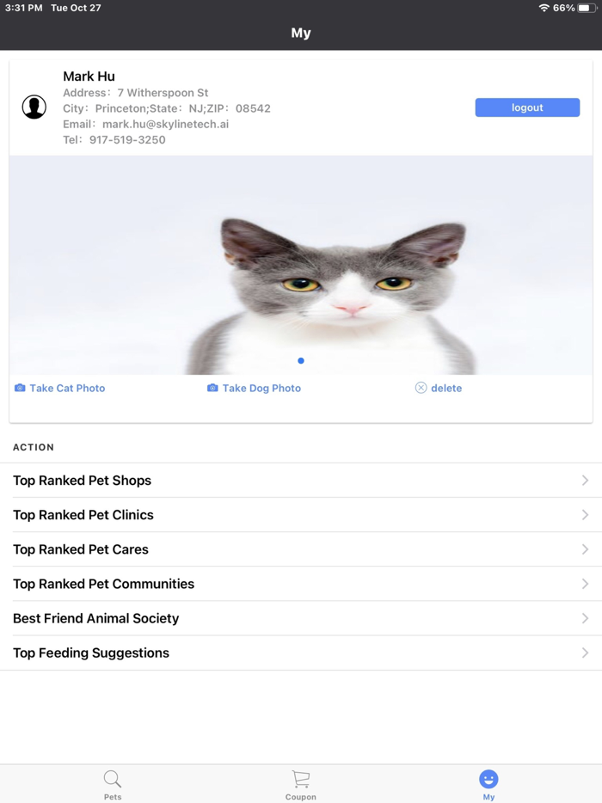Viewport: 602px width, 803px height.
Task: Open the Pets search tab
Action: [x=113, y=785]
